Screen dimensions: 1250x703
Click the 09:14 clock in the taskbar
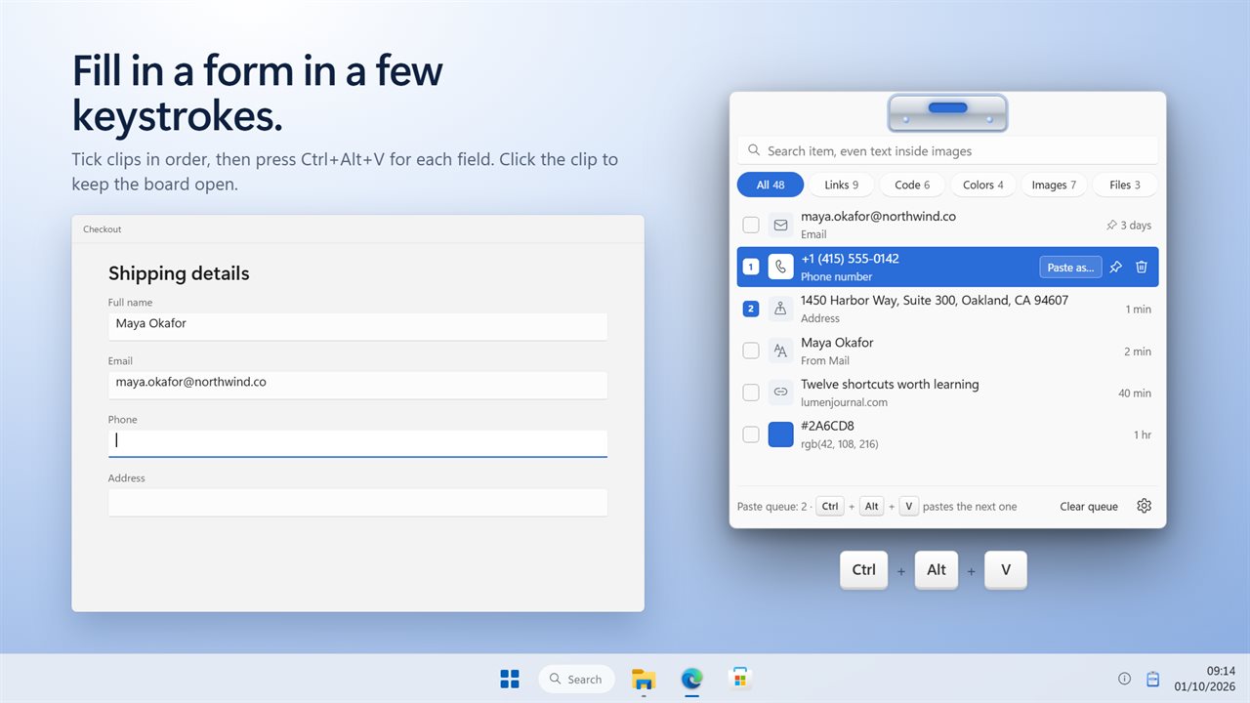[1221, 671]
